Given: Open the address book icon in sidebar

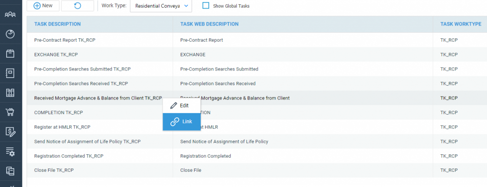Looking at the screenshot, I should pos(10,73).
